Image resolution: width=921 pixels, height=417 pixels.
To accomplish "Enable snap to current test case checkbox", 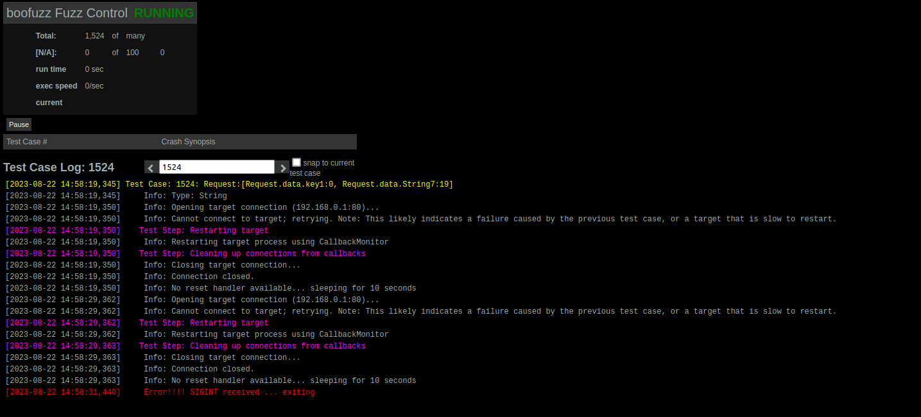I will tap(297, 162).
